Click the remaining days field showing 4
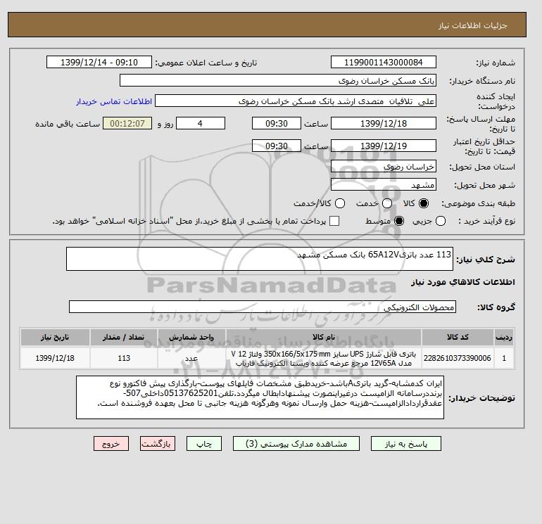The image size is (542, 524). (x=201, y=123)
